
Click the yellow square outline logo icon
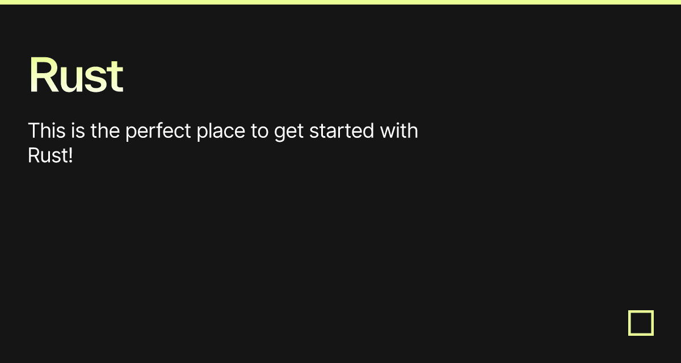click(641, 323)
